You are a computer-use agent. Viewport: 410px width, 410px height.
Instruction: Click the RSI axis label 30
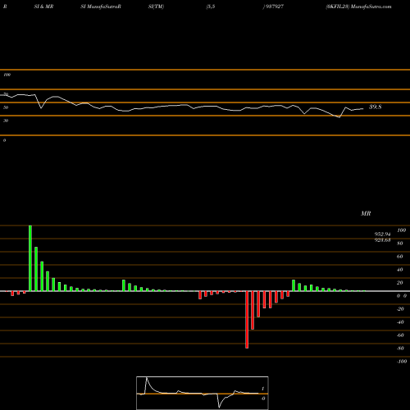6,121
